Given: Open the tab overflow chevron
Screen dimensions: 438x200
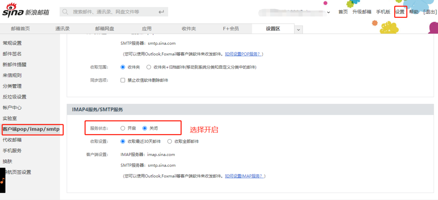Looking at the screenshot, I should [x=298, y=30].
